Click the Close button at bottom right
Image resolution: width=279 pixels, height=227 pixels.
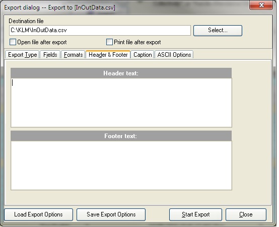[246, 214]
